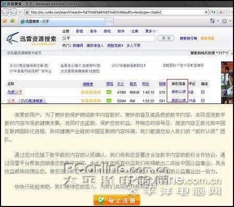Screen dimensions: 234x207
Task: Sort results by 格式 column
Action: (133, 84)
